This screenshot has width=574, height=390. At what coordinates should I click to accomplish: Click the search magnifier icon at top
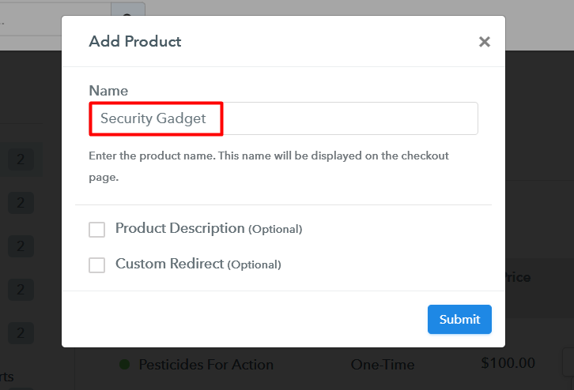(x=127, y=10)
